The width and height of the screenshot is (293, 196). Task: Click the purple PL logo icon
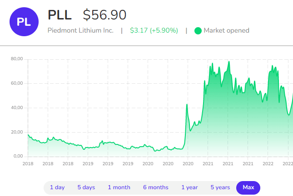(24, 22)
